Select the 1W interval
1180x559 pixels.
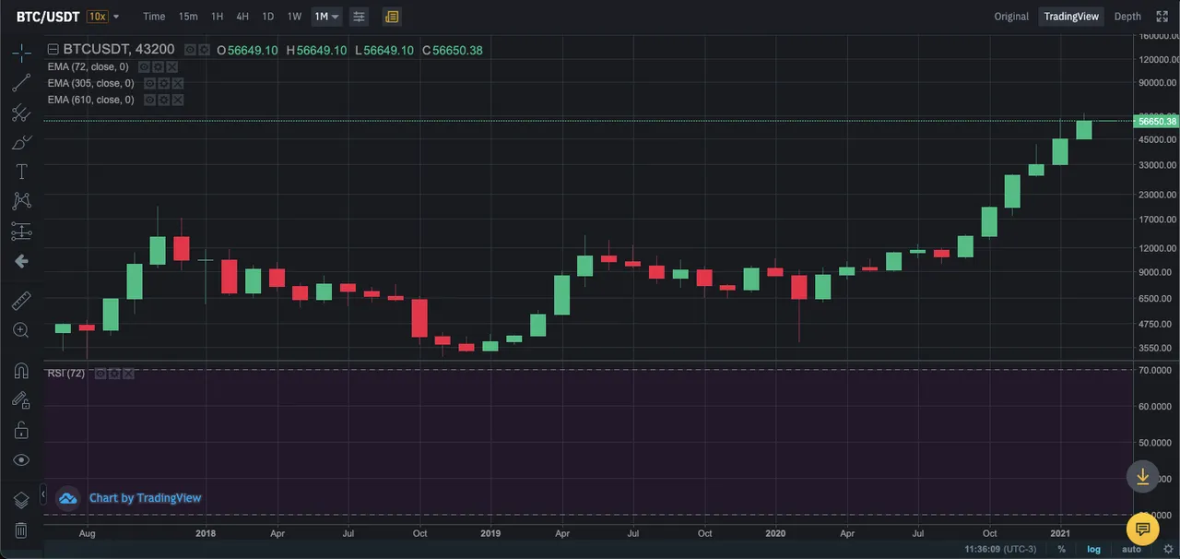(294, 17)
